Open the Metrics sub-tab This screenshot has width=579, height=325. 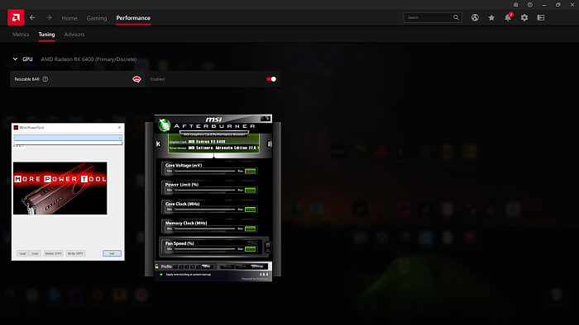pyautogui.click(x=21, y=34)
